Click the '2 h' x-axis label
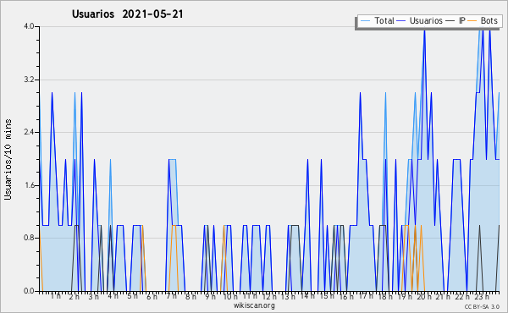 75,297
